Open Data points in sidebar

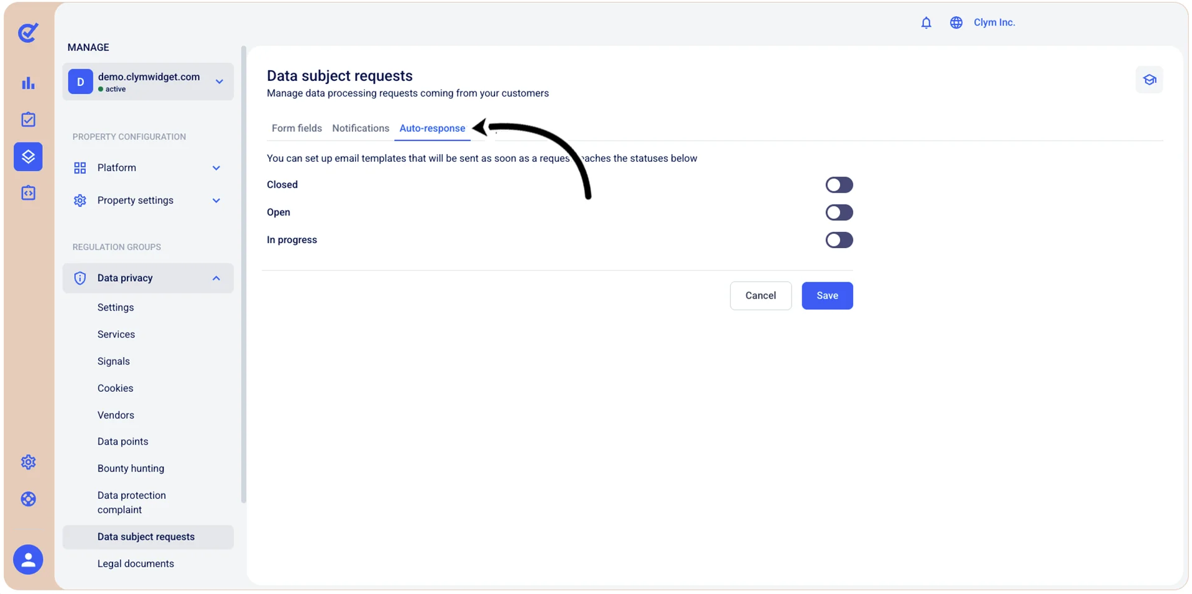pos(123,442)
